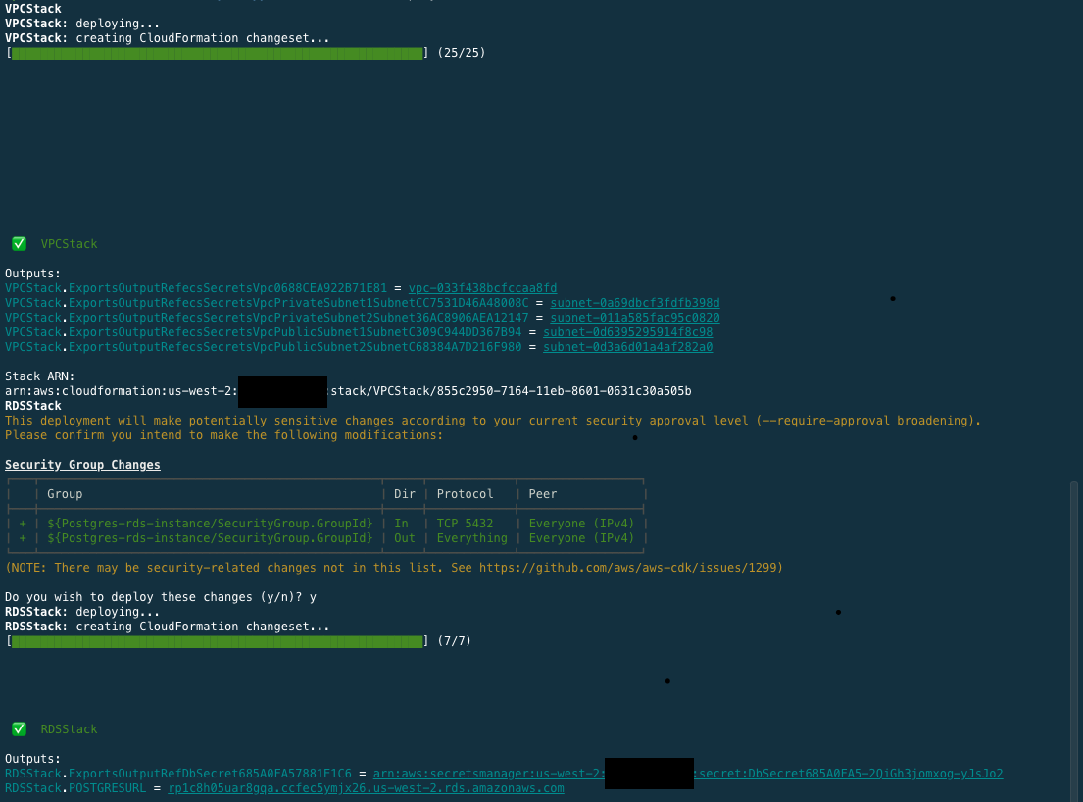Select the Security Group Changes heading

(x=82, y=464)
